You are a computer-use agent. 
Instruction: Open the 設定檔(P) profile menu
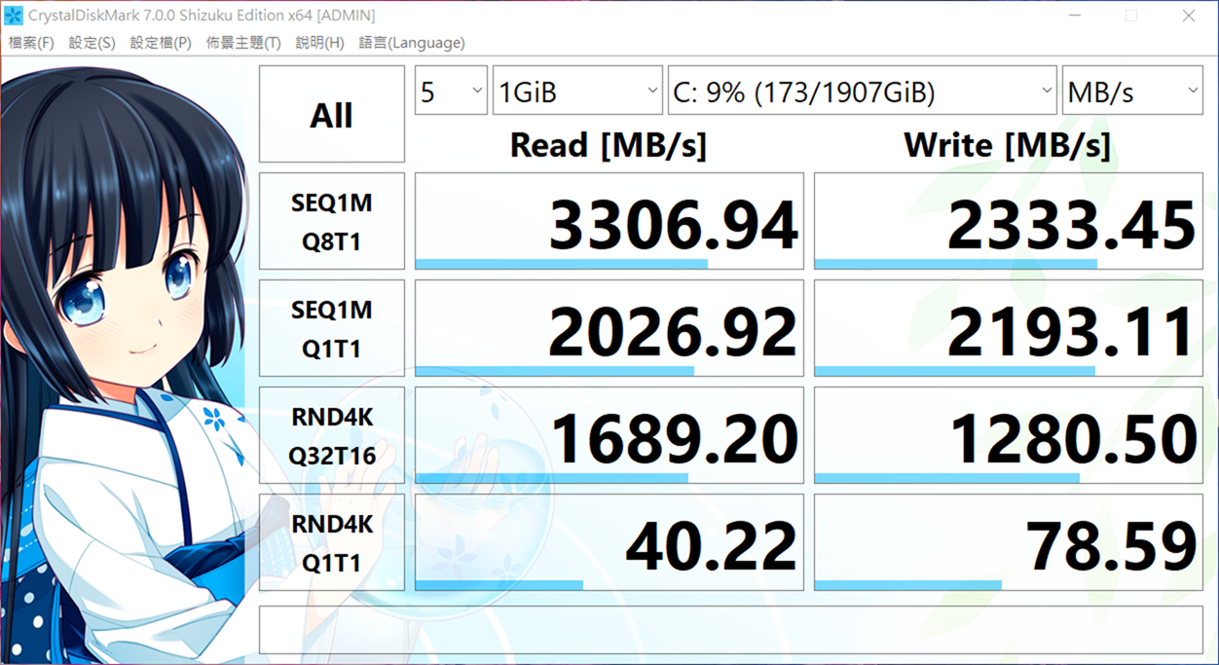(x=161, y=43)
